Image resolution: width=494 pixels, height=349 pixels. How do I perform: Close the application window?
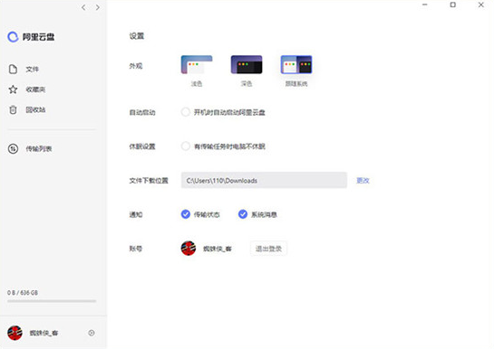(480, 5)
